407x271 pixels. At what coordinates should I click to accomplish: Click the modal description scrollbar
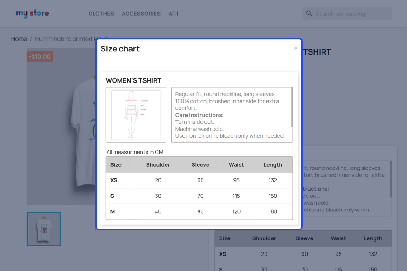[292, 107]
